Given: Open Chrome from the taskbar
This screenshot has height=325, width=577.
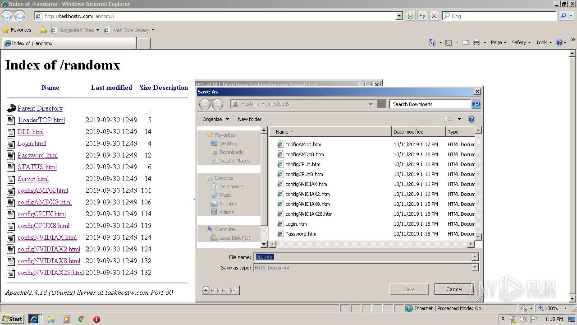Looking at the screenshot, I should (82, 319).
